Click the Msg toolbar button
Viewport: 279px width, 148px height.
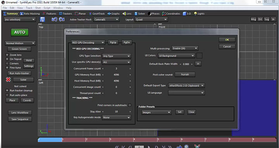click(253, 19)
